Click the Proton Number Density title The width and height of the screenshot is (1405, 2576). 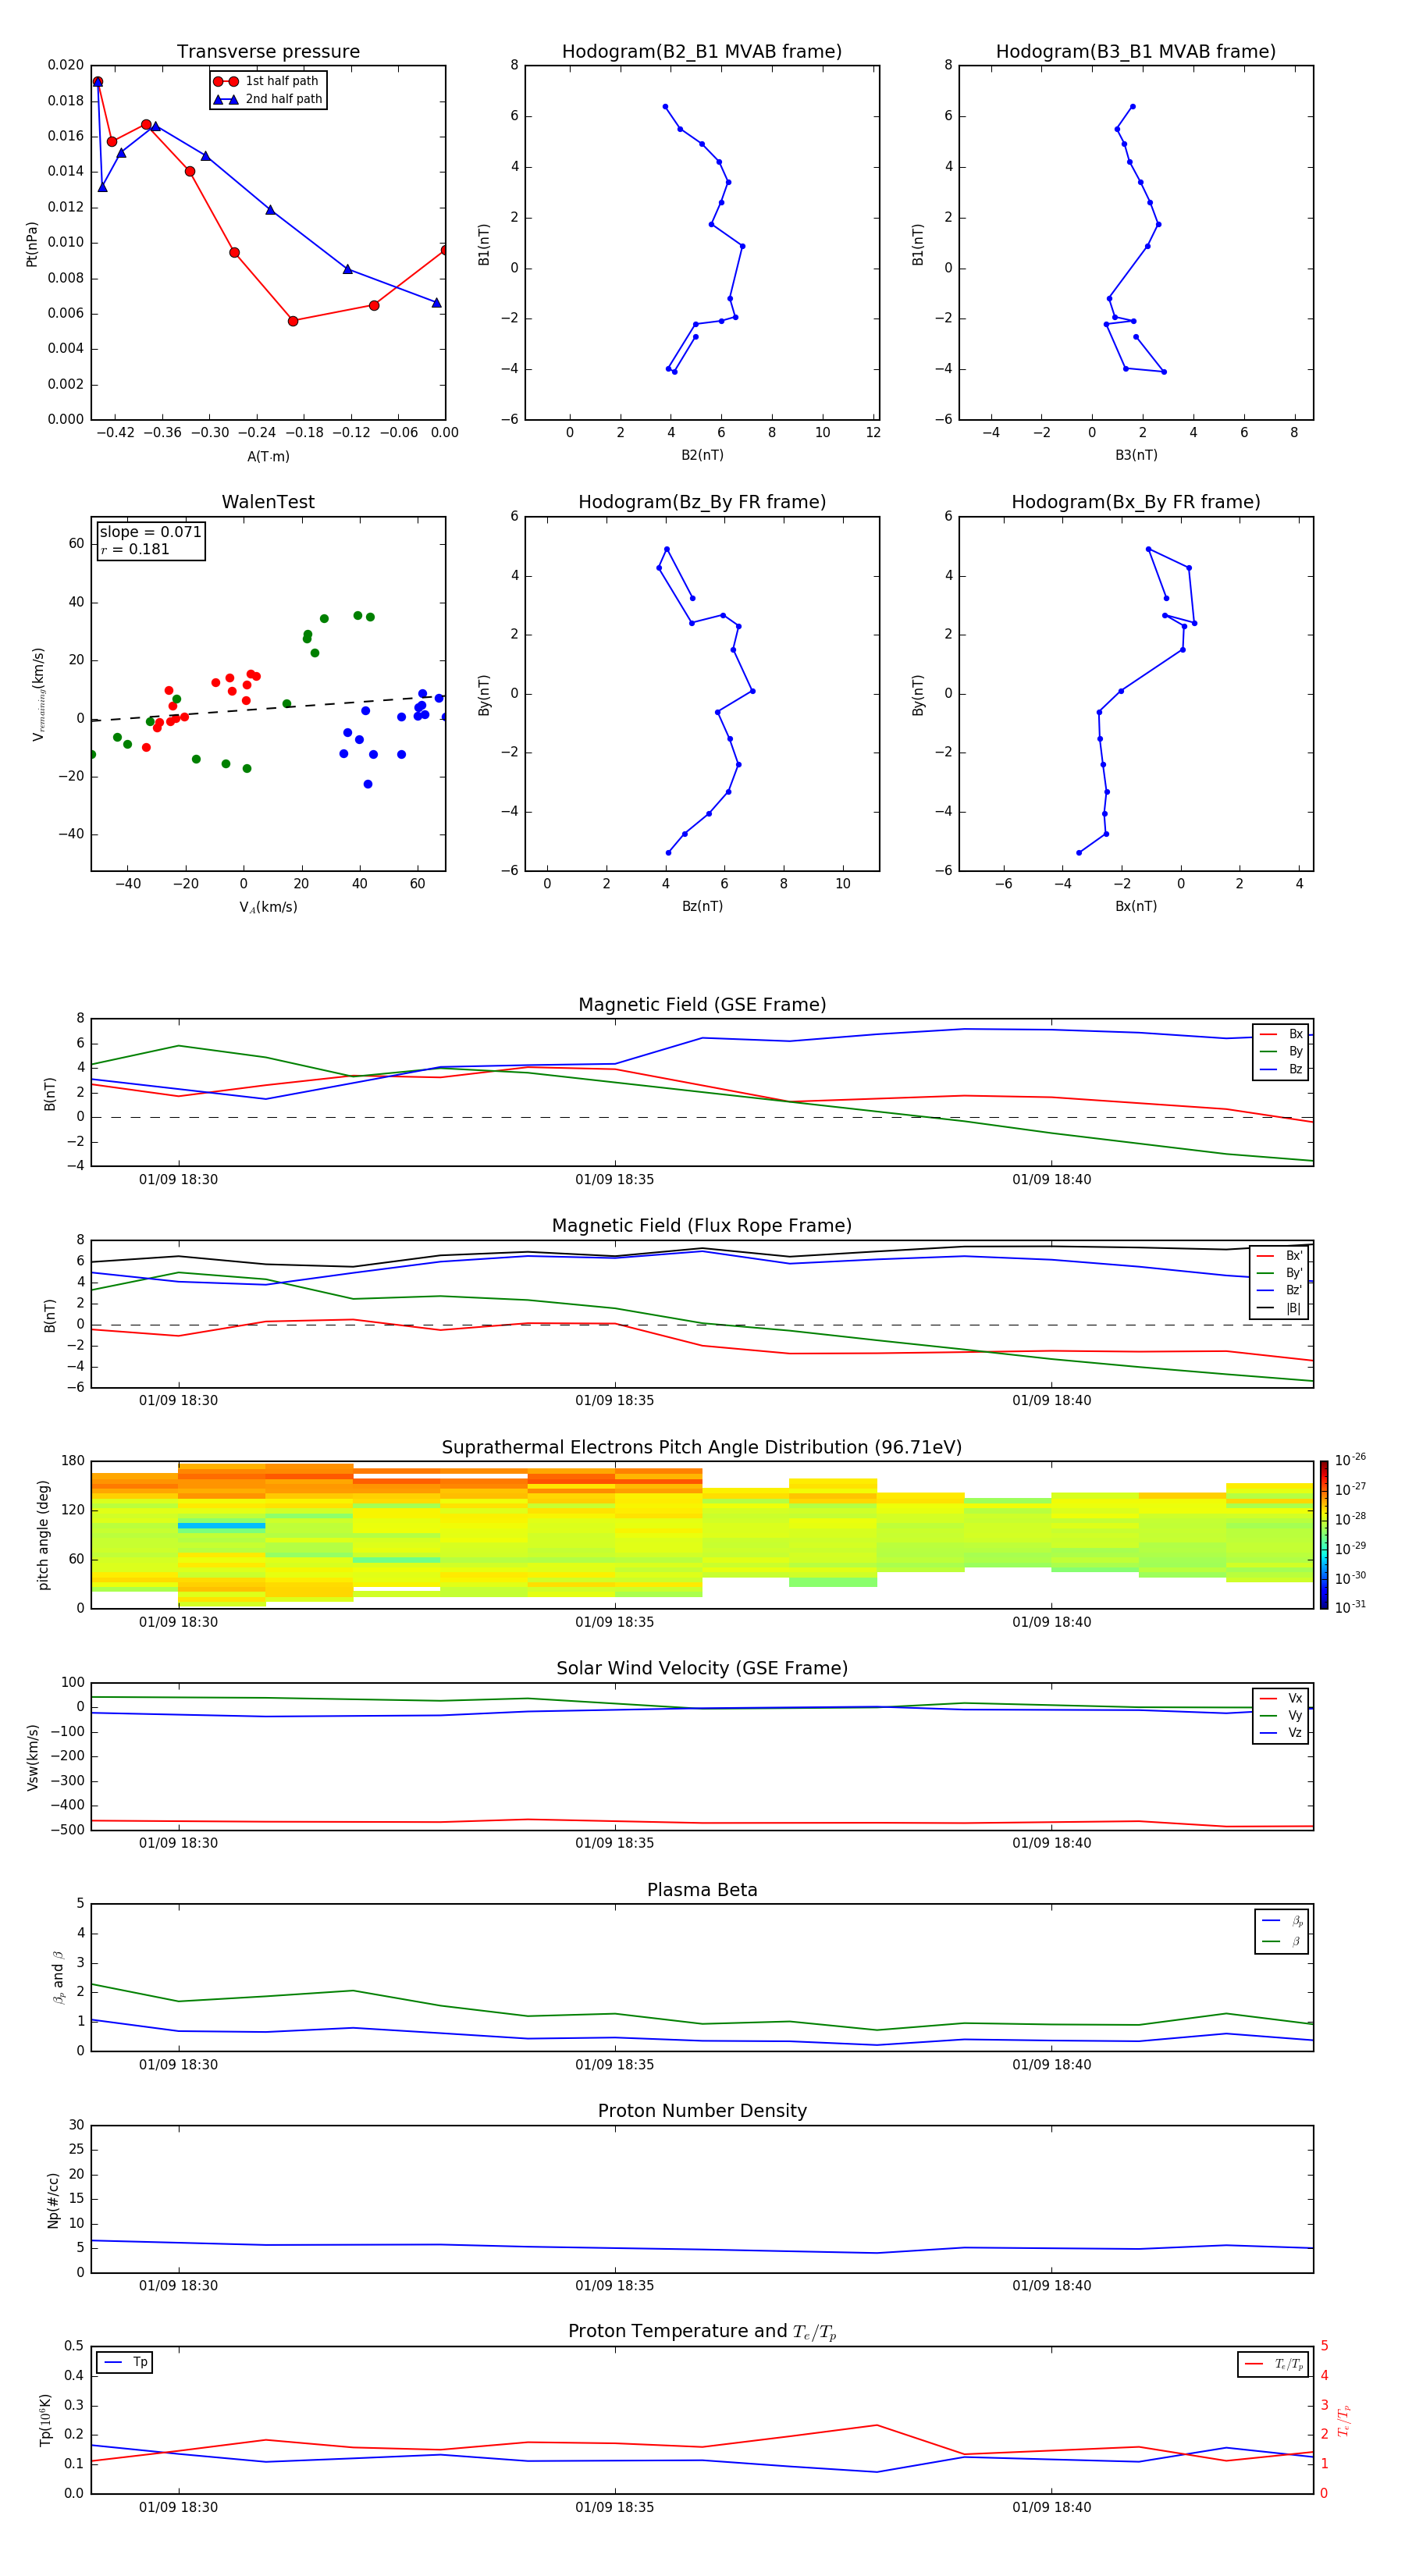click(x=702, y=2111)
